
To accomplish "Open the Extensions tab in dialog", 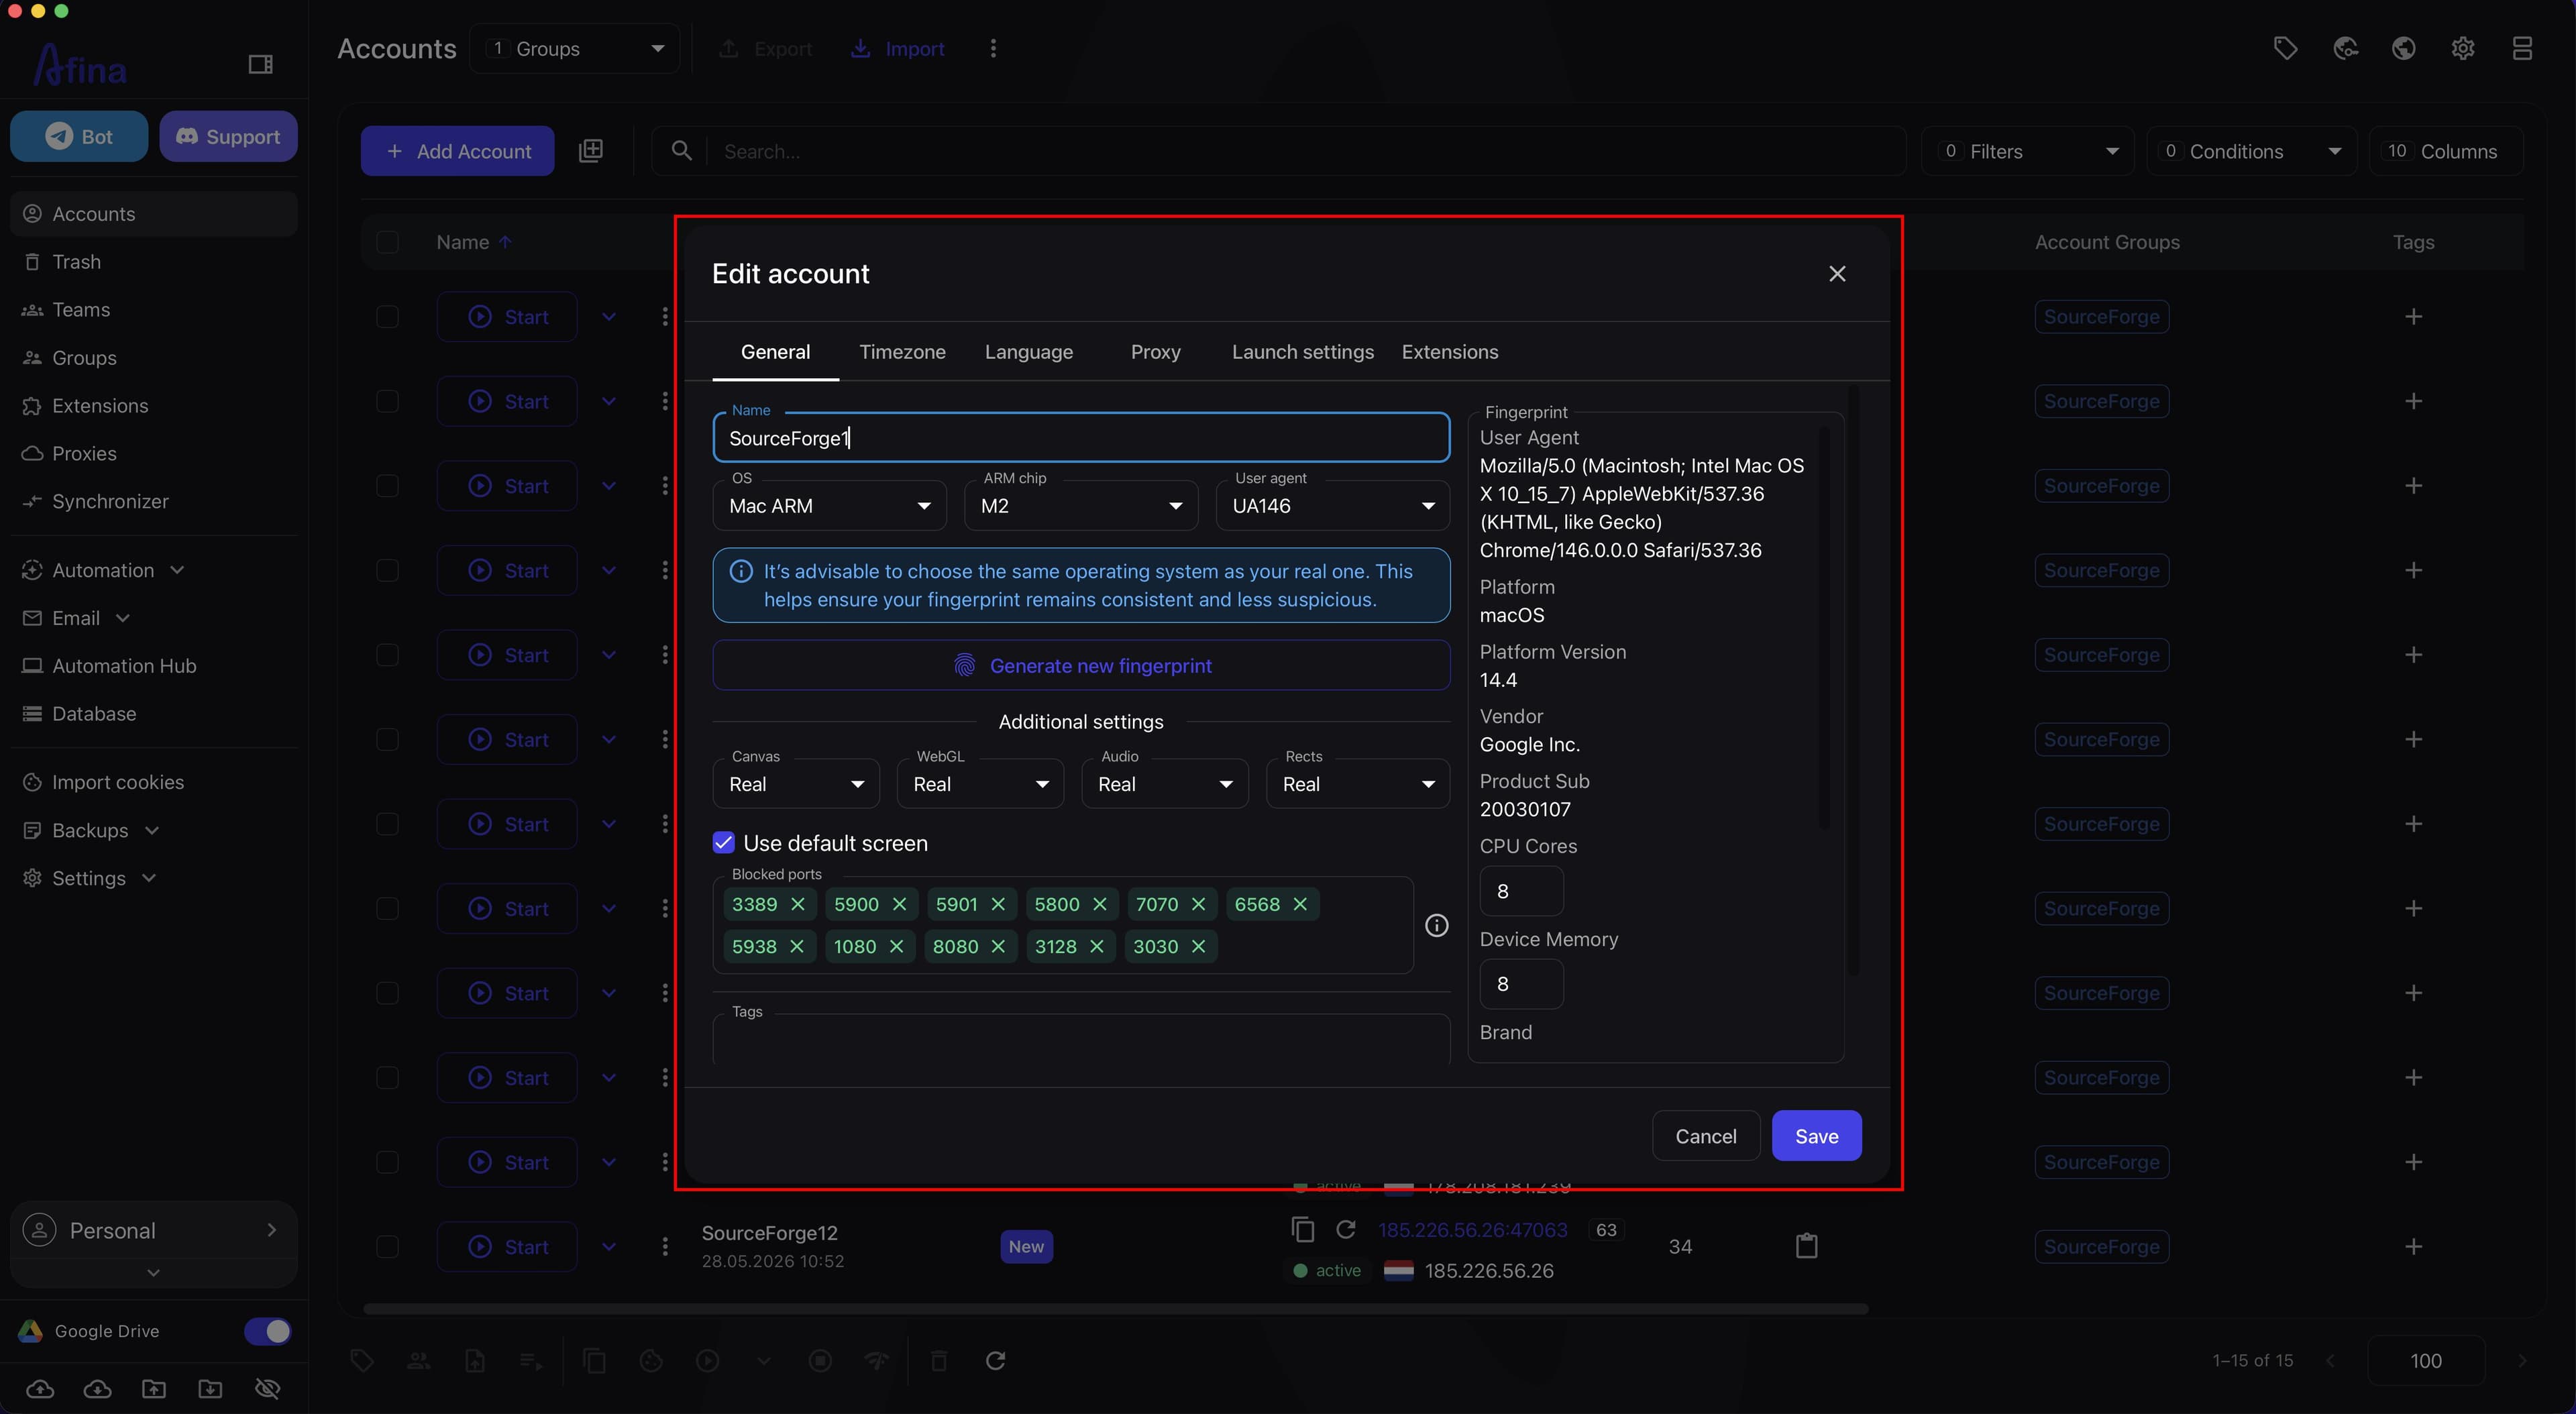I will pyautogui.click(x=1450, y=352).
